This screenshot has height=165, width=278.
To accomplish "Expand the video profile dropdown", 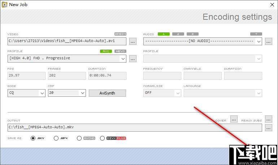I will pyautogui.click(x=123, y=59).
